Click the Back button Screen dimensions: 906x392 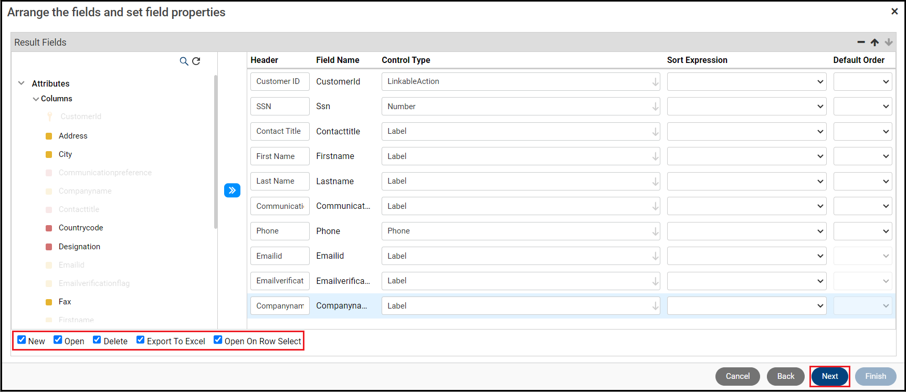point(785,376)
